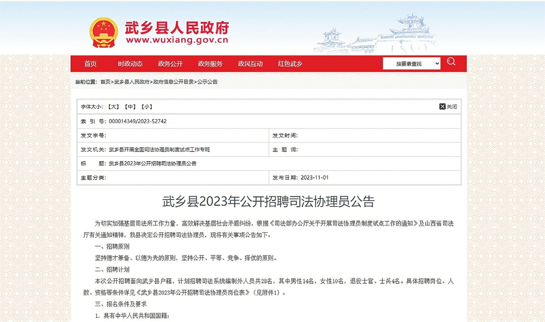
Task: Click 政府信息公开目录 breadcrumb link
Action: (x=174, y=82)
